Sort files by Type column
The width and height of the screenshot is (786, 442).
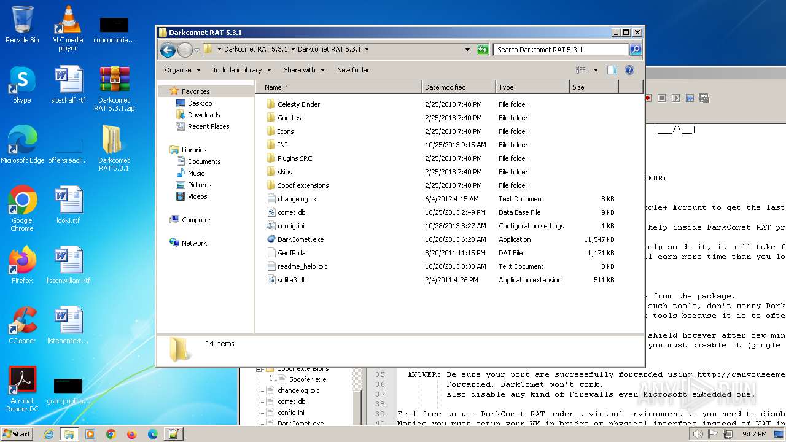(x=532, y=87)
